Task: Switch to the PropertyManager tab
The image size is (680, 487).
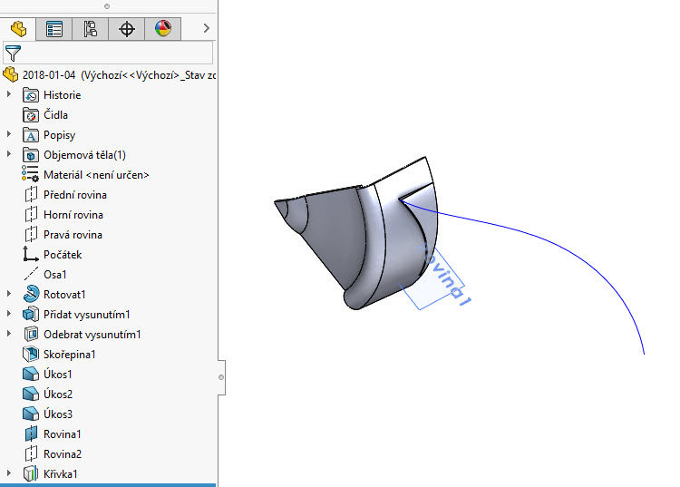Action: 54,29
